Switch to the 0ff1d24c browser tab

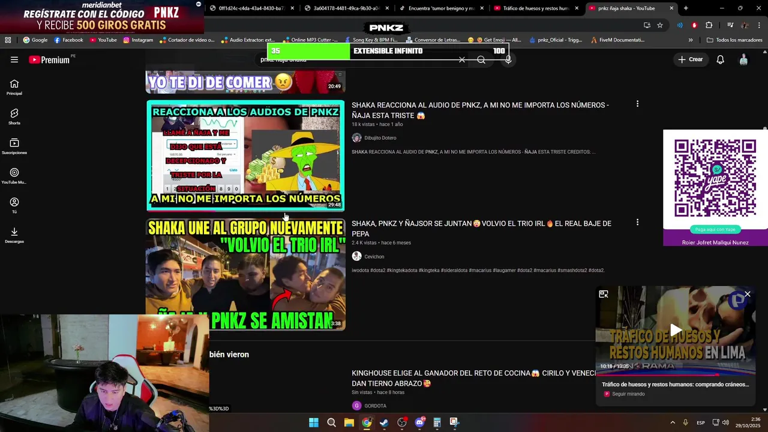(x=251, y=8)
